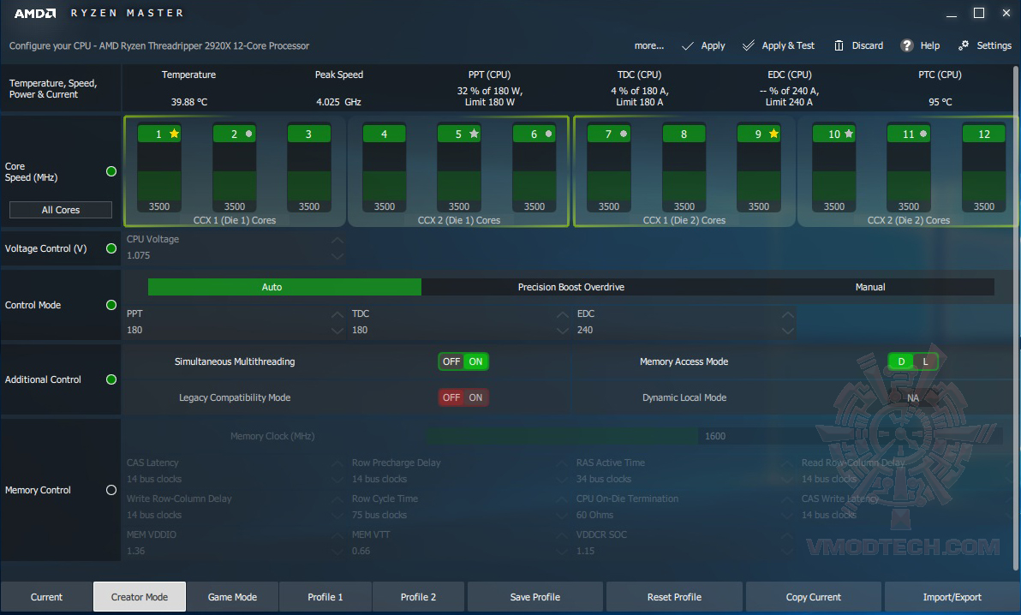Click Import/Export button
Image resolution: width=1021 pixels, height=615 pixels.
click(952, 597)
